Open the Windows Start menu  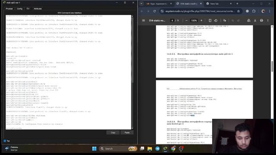tap(94, 149)
